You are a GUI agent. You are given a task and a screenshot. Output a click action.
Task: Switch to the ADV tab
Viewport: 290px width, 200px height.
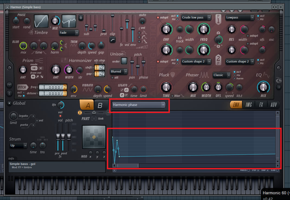[x=273, y=105]
